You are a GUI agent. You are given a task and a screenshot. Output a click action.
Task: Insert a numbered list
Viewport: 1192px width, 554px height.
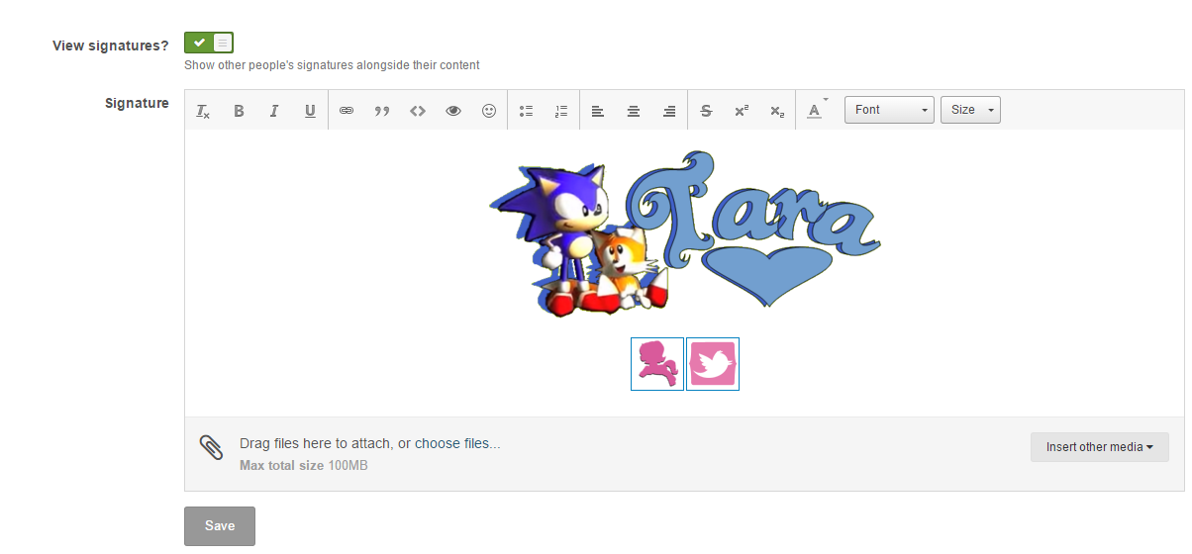coord(562,111)
